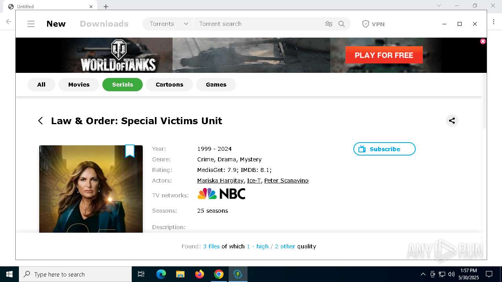
Task: Open the volume control tray icon
Action: coord(451,274)
